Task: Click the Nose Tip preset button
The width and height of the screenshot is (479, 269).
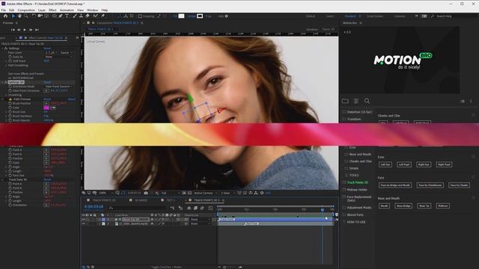Action: click(424, 206)
